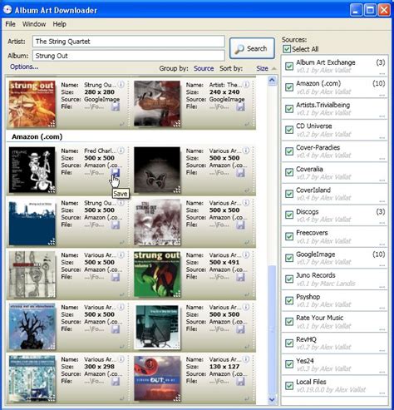Viewport: 394px width, 410px height.
Task: Expand the Cover-Paradies source options dots
Action: pyautogui.click(x=382, y=159)
